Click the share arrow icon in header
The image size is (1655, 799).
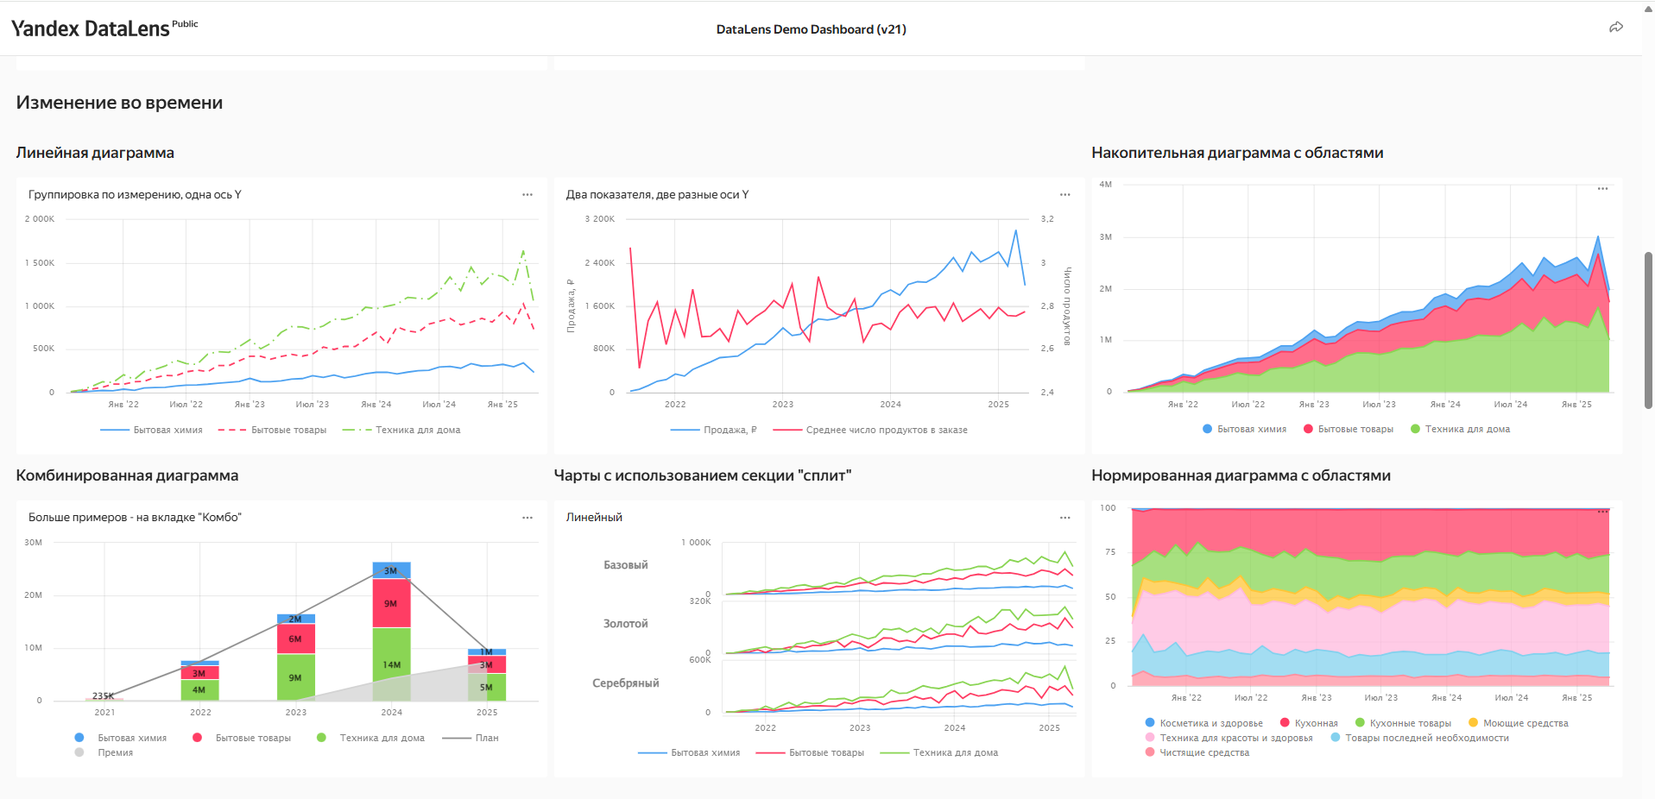tap(1615, 28)
